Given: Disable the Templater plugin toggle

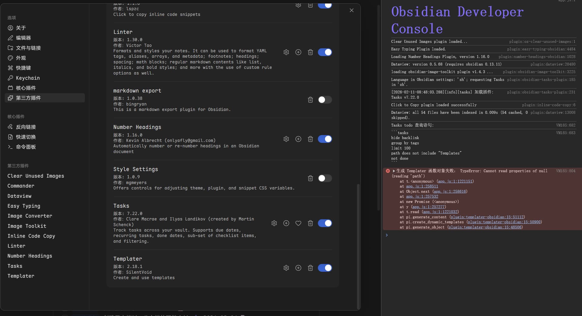Looking at the screenshot, I should 325,268.
